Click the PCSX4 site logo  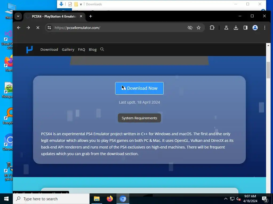(29, 50)
